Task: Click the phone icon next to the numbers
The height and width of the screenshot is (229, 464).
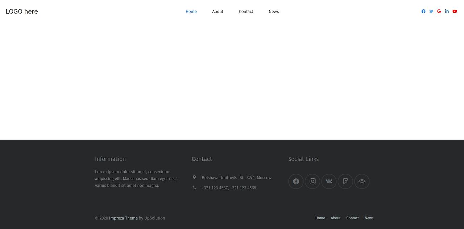Action: pos(195,187)
